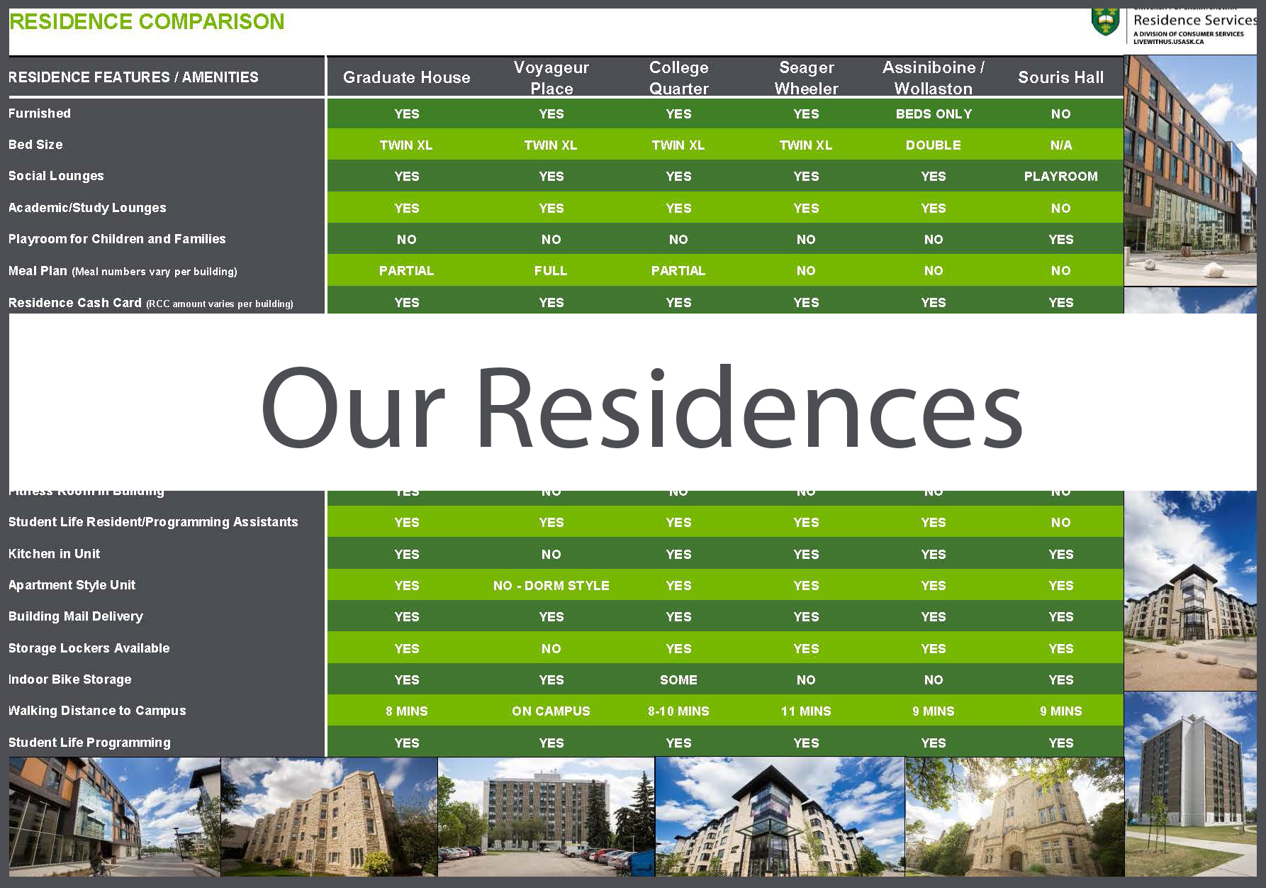Select the Voyageur Place column header
The width and height of the screenshot is (1266, 888).
(x=551, y=78)
